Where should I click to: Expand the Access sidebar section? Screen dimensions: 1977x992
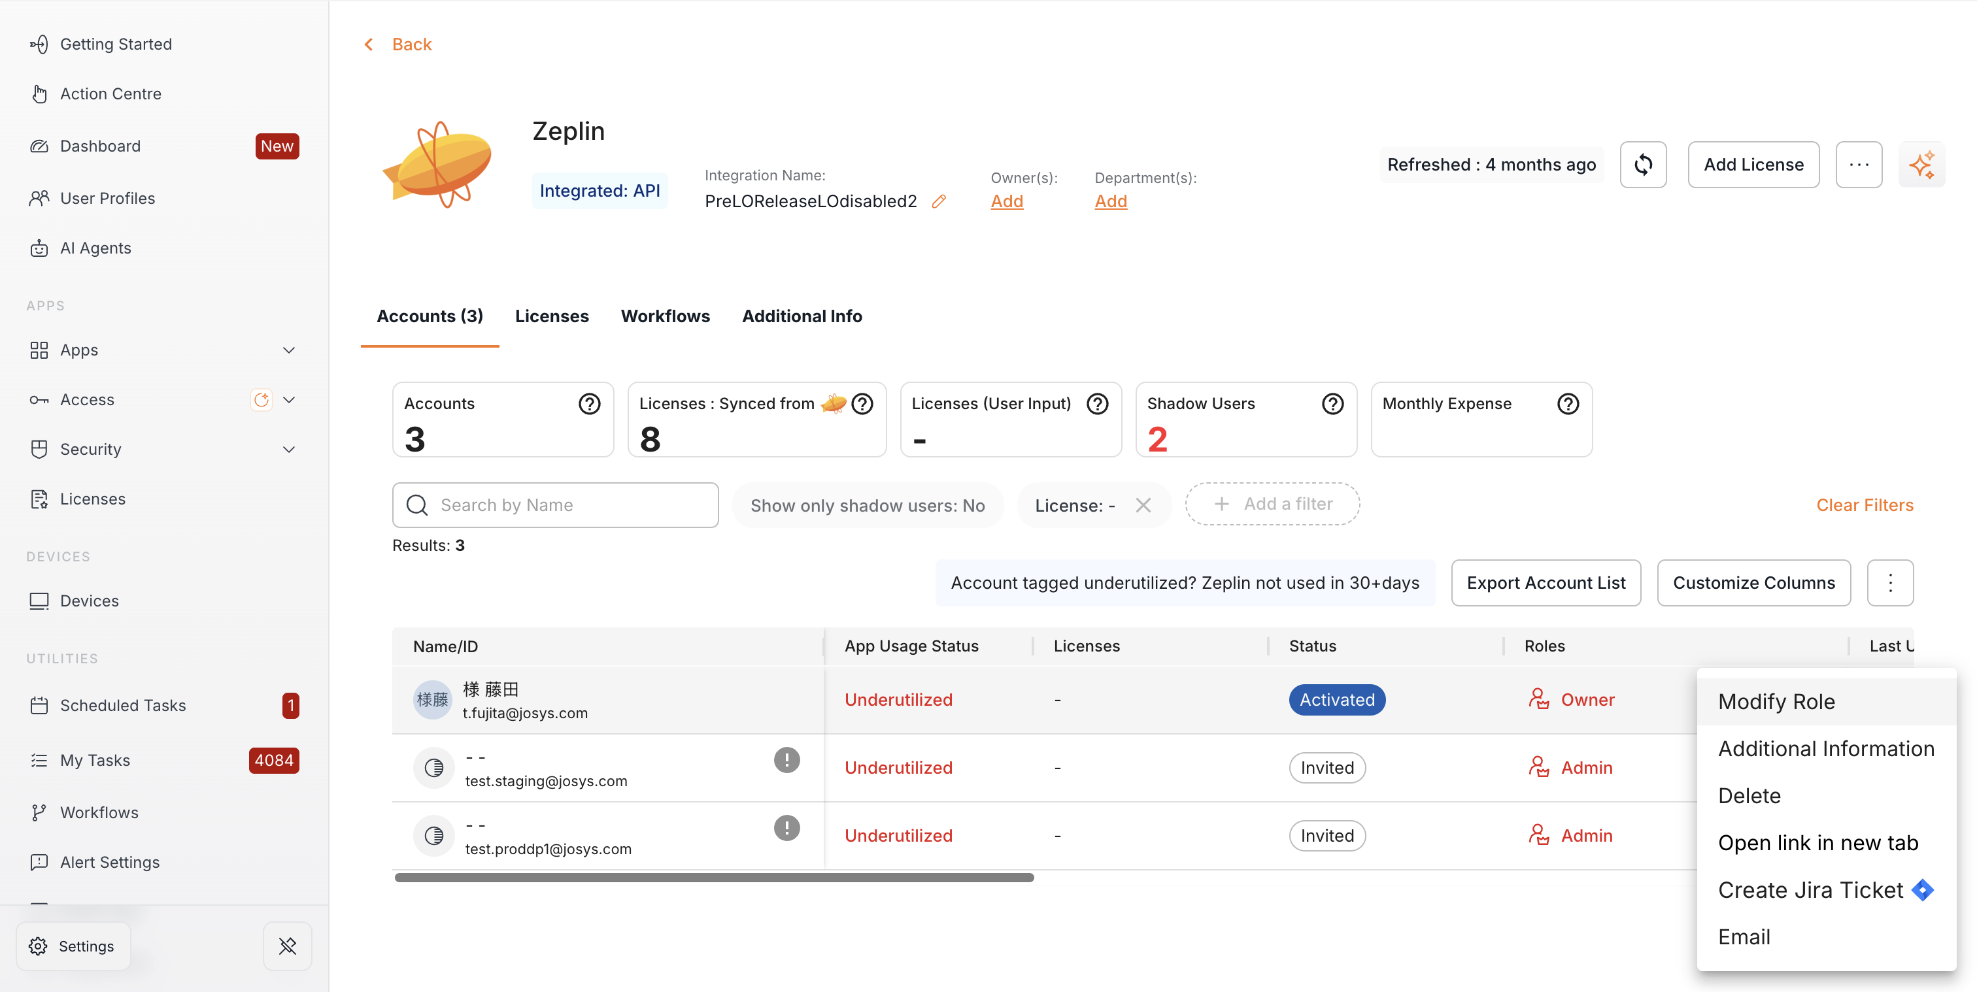point(288,400)
